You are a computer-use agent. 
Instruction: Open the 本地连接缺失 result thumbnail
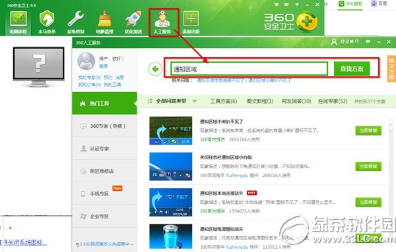point(171,202)
